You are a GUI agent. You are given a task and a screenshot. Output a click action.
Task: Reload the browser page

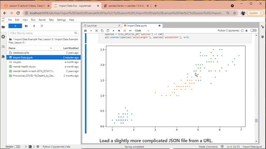18,13
